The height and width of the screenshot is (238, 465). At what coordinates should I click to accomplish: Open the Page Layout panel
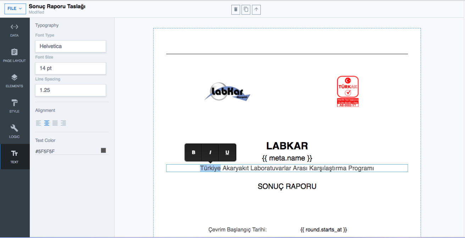click(x=15, y=55)
